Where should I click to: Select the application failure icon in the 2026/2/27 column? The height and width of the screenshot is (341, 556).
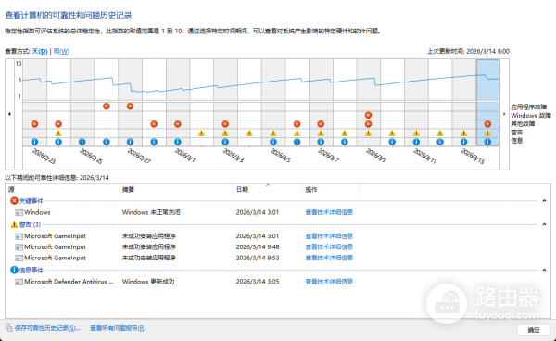pyautogui.click(x=130, y=106)
